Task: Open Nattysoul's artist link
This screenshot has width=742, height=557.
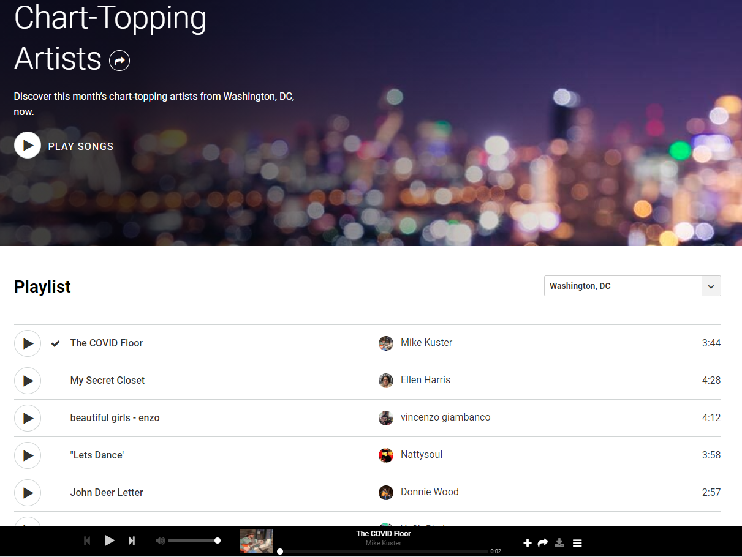Action: pos(422,455)
